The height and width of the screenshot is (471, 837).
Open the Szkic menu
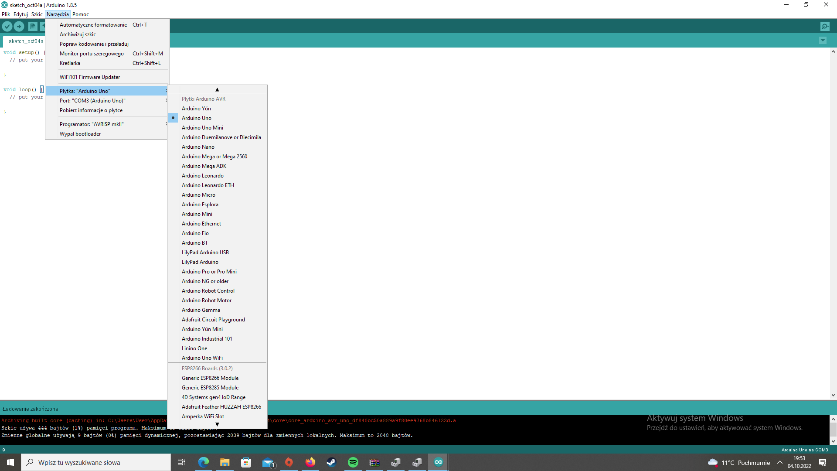pyautogui.click(x=37, y=14)
